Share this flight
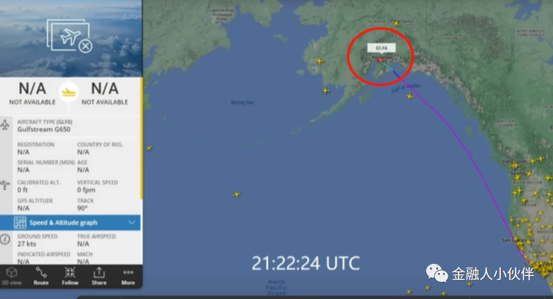Image resolution: width=553 pixels, height=299 pixels. 99,276
